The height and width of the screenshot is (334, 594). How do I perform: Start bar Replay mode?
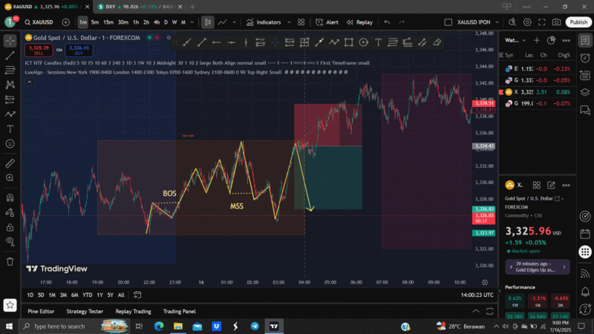click(x=359, y=22)
